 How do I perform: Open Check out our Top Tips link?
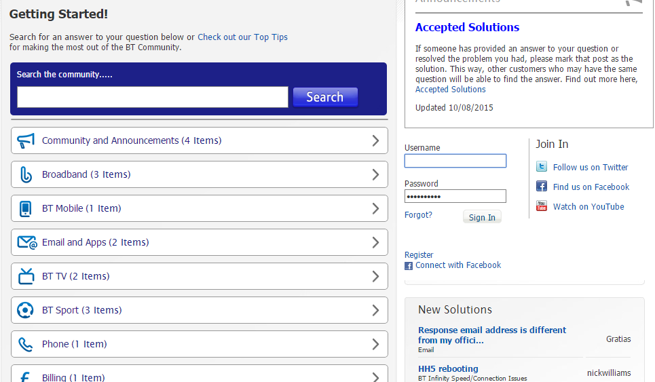click(243, 37)
